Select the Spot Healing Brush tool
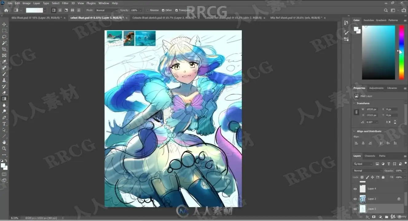Screen dimensions: 408x221 point(4,68)
